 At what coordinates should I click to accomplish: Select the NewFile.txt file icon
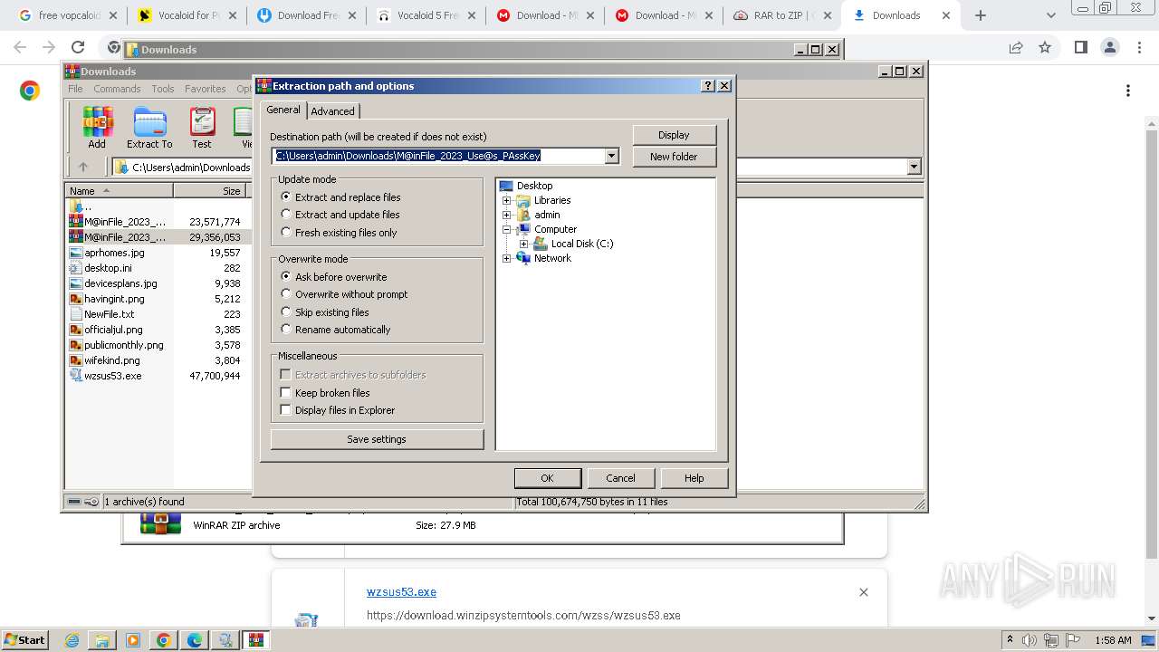click(76, 314)
